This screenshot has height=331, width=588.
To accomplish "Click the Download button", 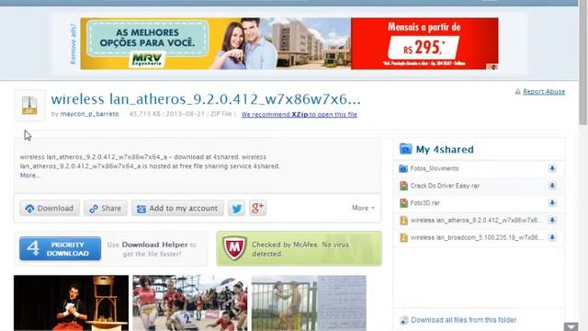I will tap(50, 209).
